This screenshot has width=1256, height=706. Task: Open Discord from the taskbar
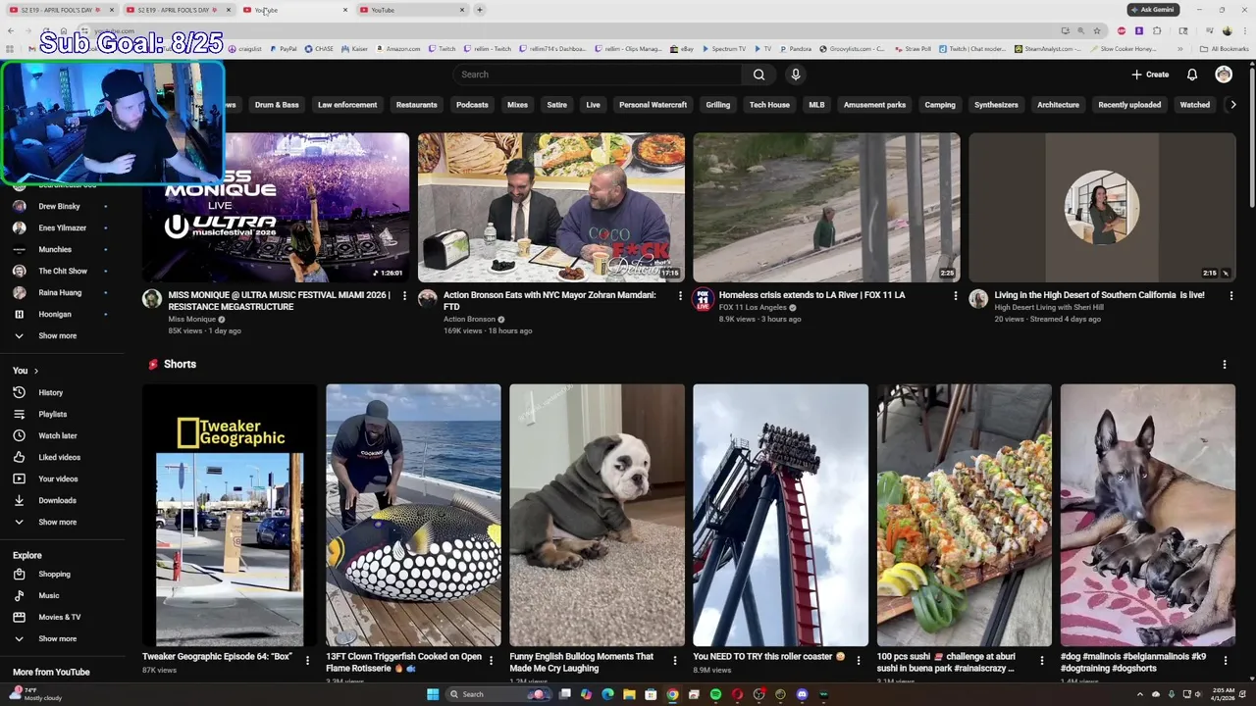point(802,694)
